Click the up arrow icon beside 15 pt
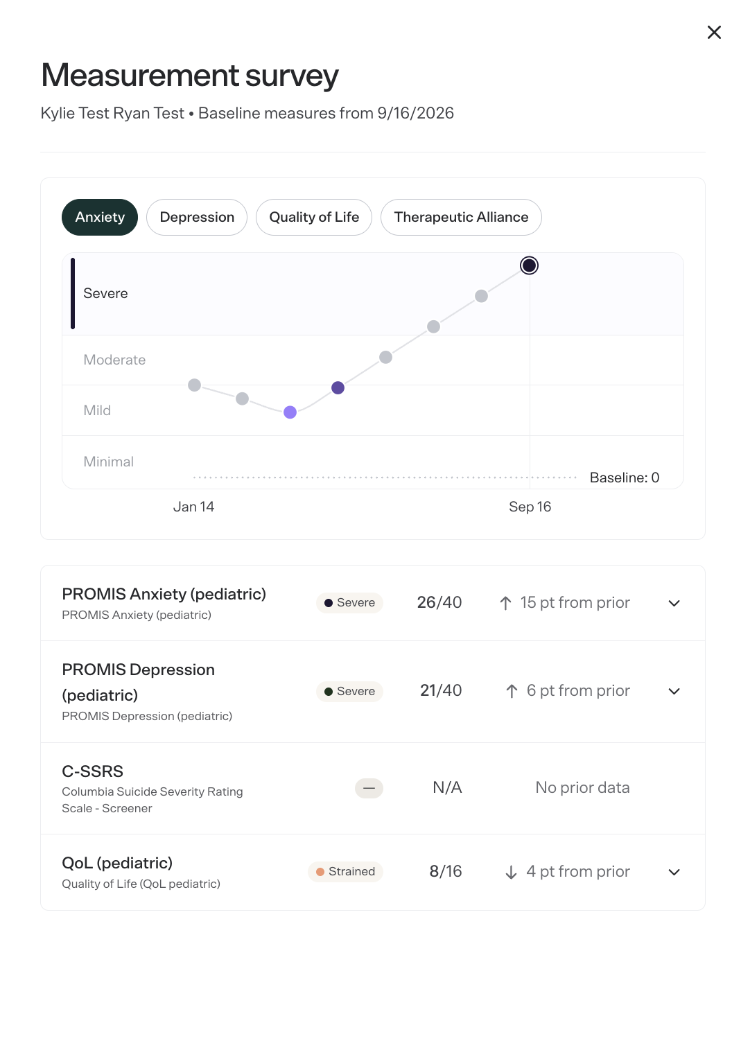 (x=505, y=603)
